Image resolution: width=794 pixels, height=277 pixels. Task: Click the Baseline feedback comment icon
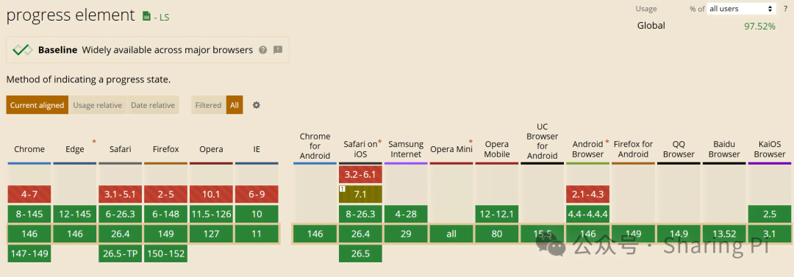[x=277, y=50]
